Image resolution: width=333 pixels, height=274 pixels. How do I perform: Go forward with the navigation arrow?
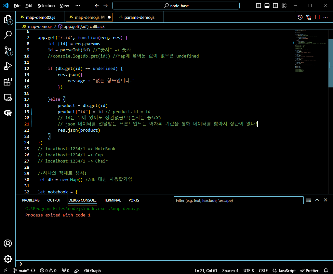tap(106, 6)
